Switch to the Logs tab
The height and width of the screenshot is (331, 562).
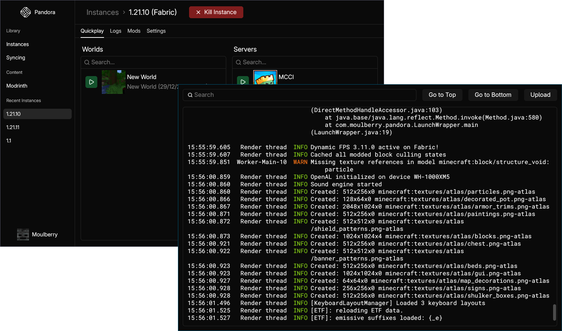pyautogui.click(x=116, y=31)
